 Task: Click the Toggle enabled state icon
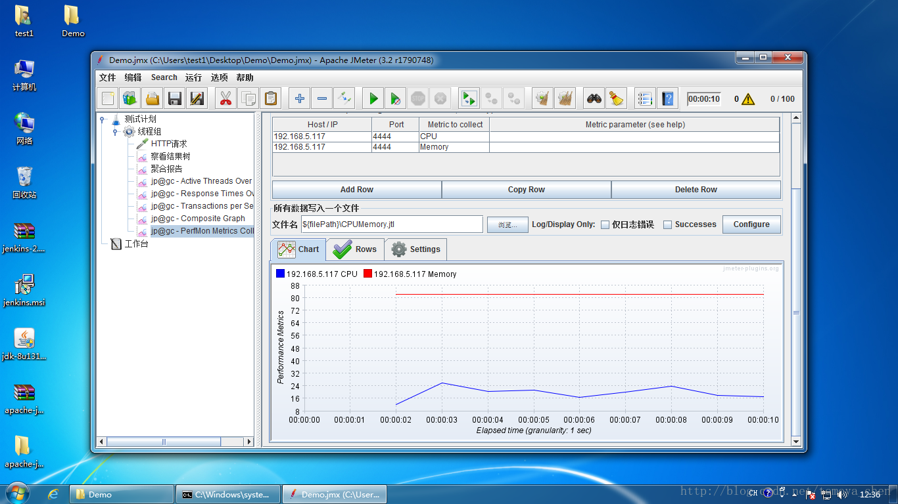[344, 98]
